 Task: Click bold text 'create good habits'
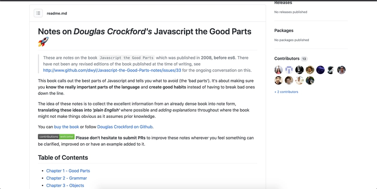[167, 87]
